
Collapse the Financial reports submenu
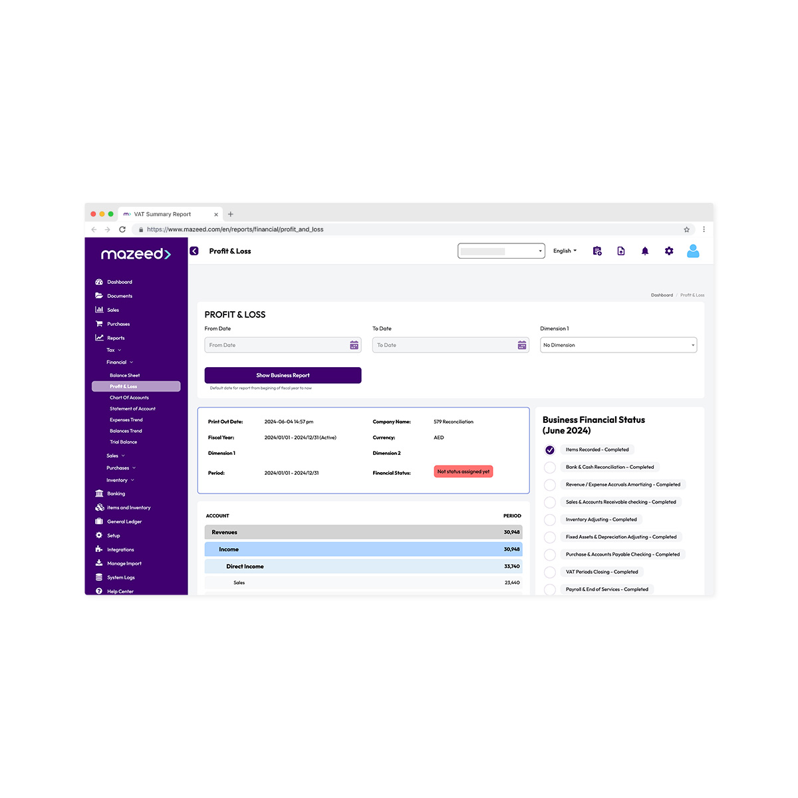pos(120,362)
